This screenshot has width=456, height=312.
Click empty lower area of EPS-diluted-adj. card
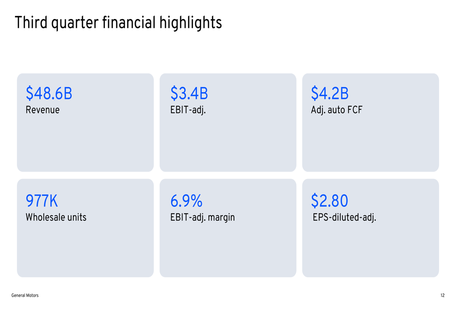click(x=370, y=253)
